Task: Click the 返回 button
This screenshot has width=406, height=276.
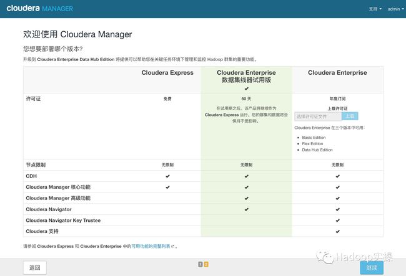Action: pyautogui.click(x=35, y=267)
